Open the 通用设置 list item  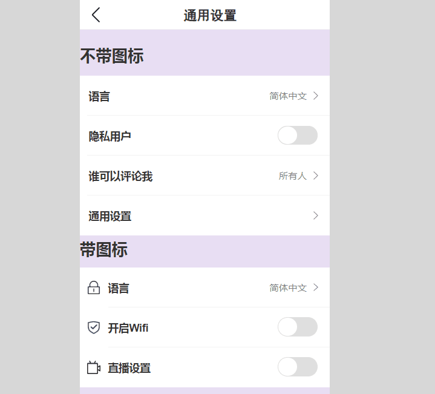[x=204, y=215]
